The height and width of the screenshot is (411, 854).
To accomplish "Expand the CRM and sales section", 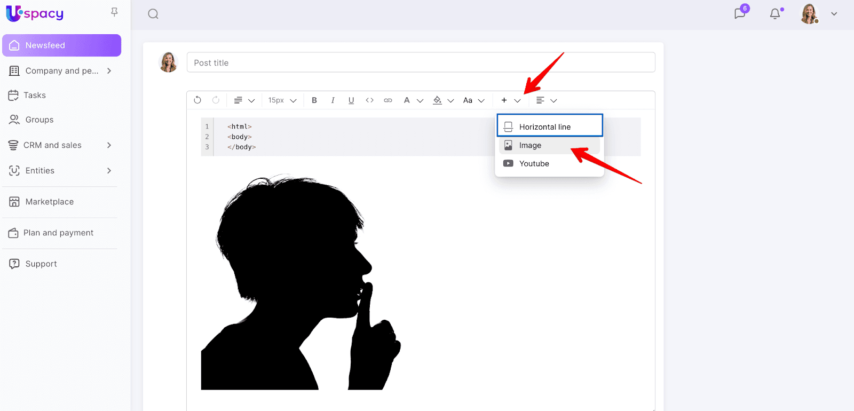I will (x=109, y=145).
